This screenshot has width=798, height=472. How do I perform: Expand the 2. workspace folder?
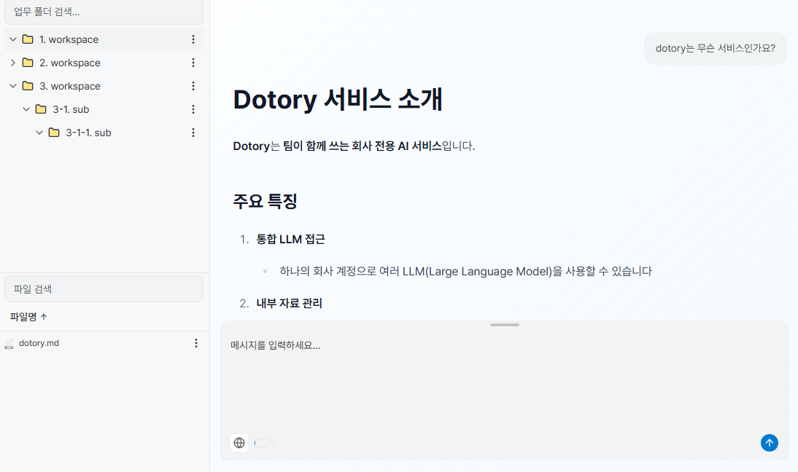click(13, 63)
